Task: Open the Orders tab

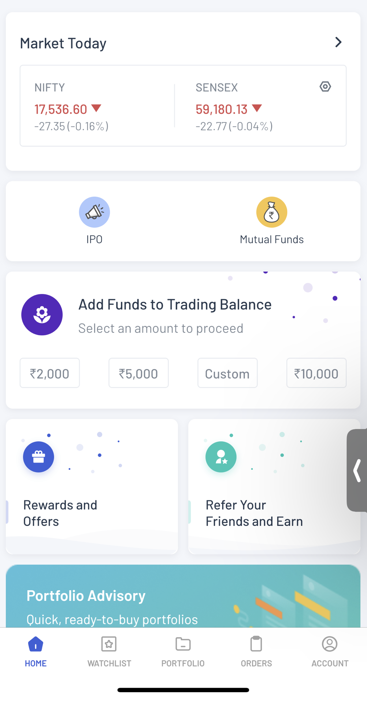Action: (256, 651)
